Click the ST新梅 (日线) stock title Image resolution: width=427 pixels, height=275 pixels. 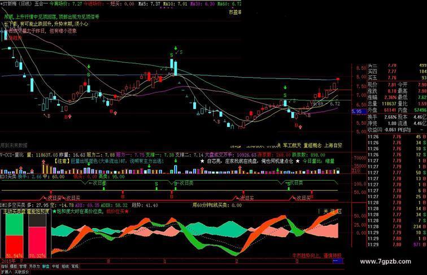(16, 4)
